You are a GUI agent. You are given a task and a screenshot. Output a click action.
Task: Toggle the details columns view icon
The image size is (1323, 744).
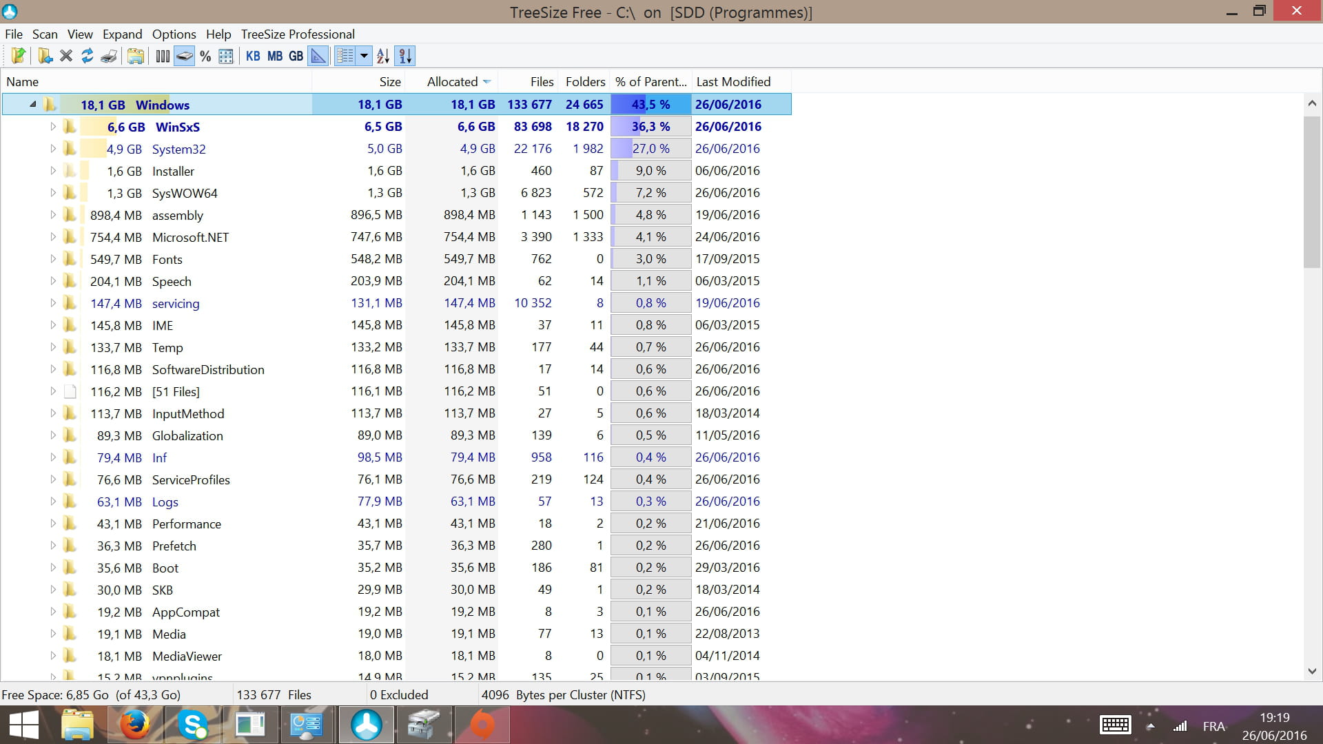tap(345, 56)
